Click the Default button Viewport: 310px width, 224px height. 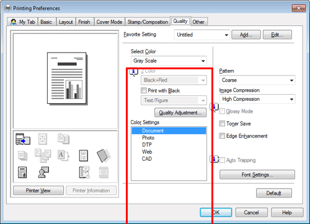pos(274,193)
